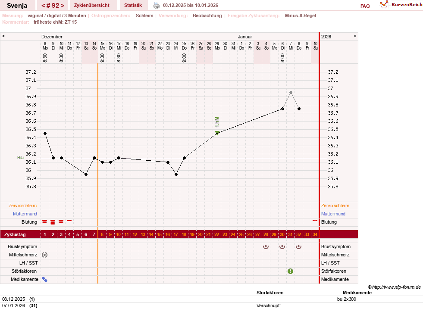Screen dimensions: 423x318
Task: Click the spotting dots on cycle day 34
Action: coord(315,221)
